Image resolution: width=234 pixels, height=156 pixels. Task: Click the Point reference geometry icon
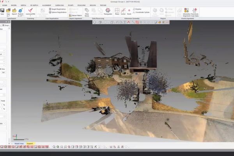click(x=129, y=11)
